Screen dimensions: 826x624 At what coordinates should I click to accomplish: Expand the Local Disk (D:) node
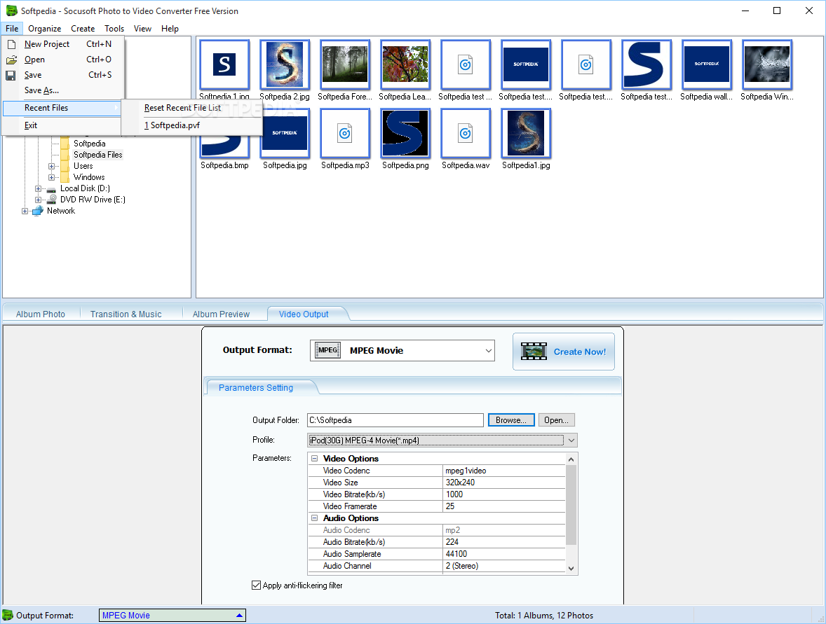38,188
